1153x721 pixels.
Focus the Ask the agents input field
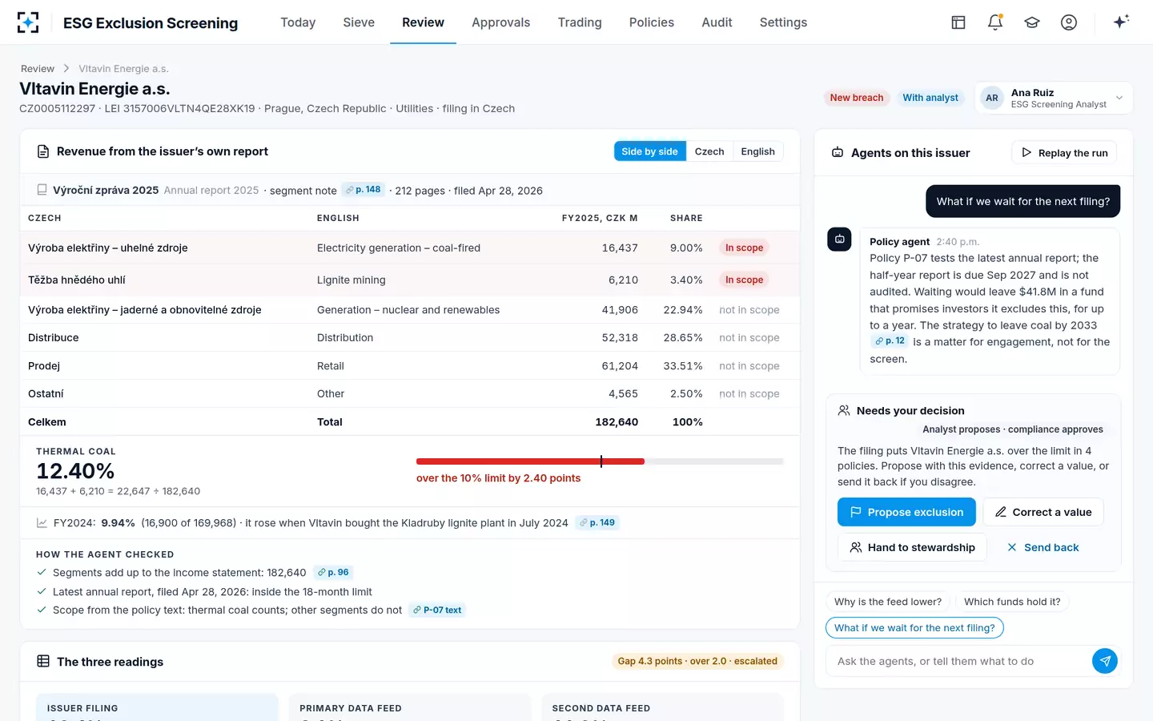(958, 661)
